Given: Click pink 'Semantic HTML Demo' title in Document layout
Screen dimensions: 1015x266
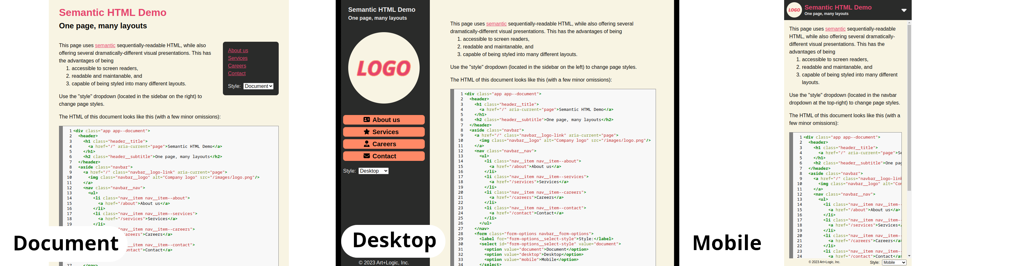Looking at the screenshot, I should 113,13.
